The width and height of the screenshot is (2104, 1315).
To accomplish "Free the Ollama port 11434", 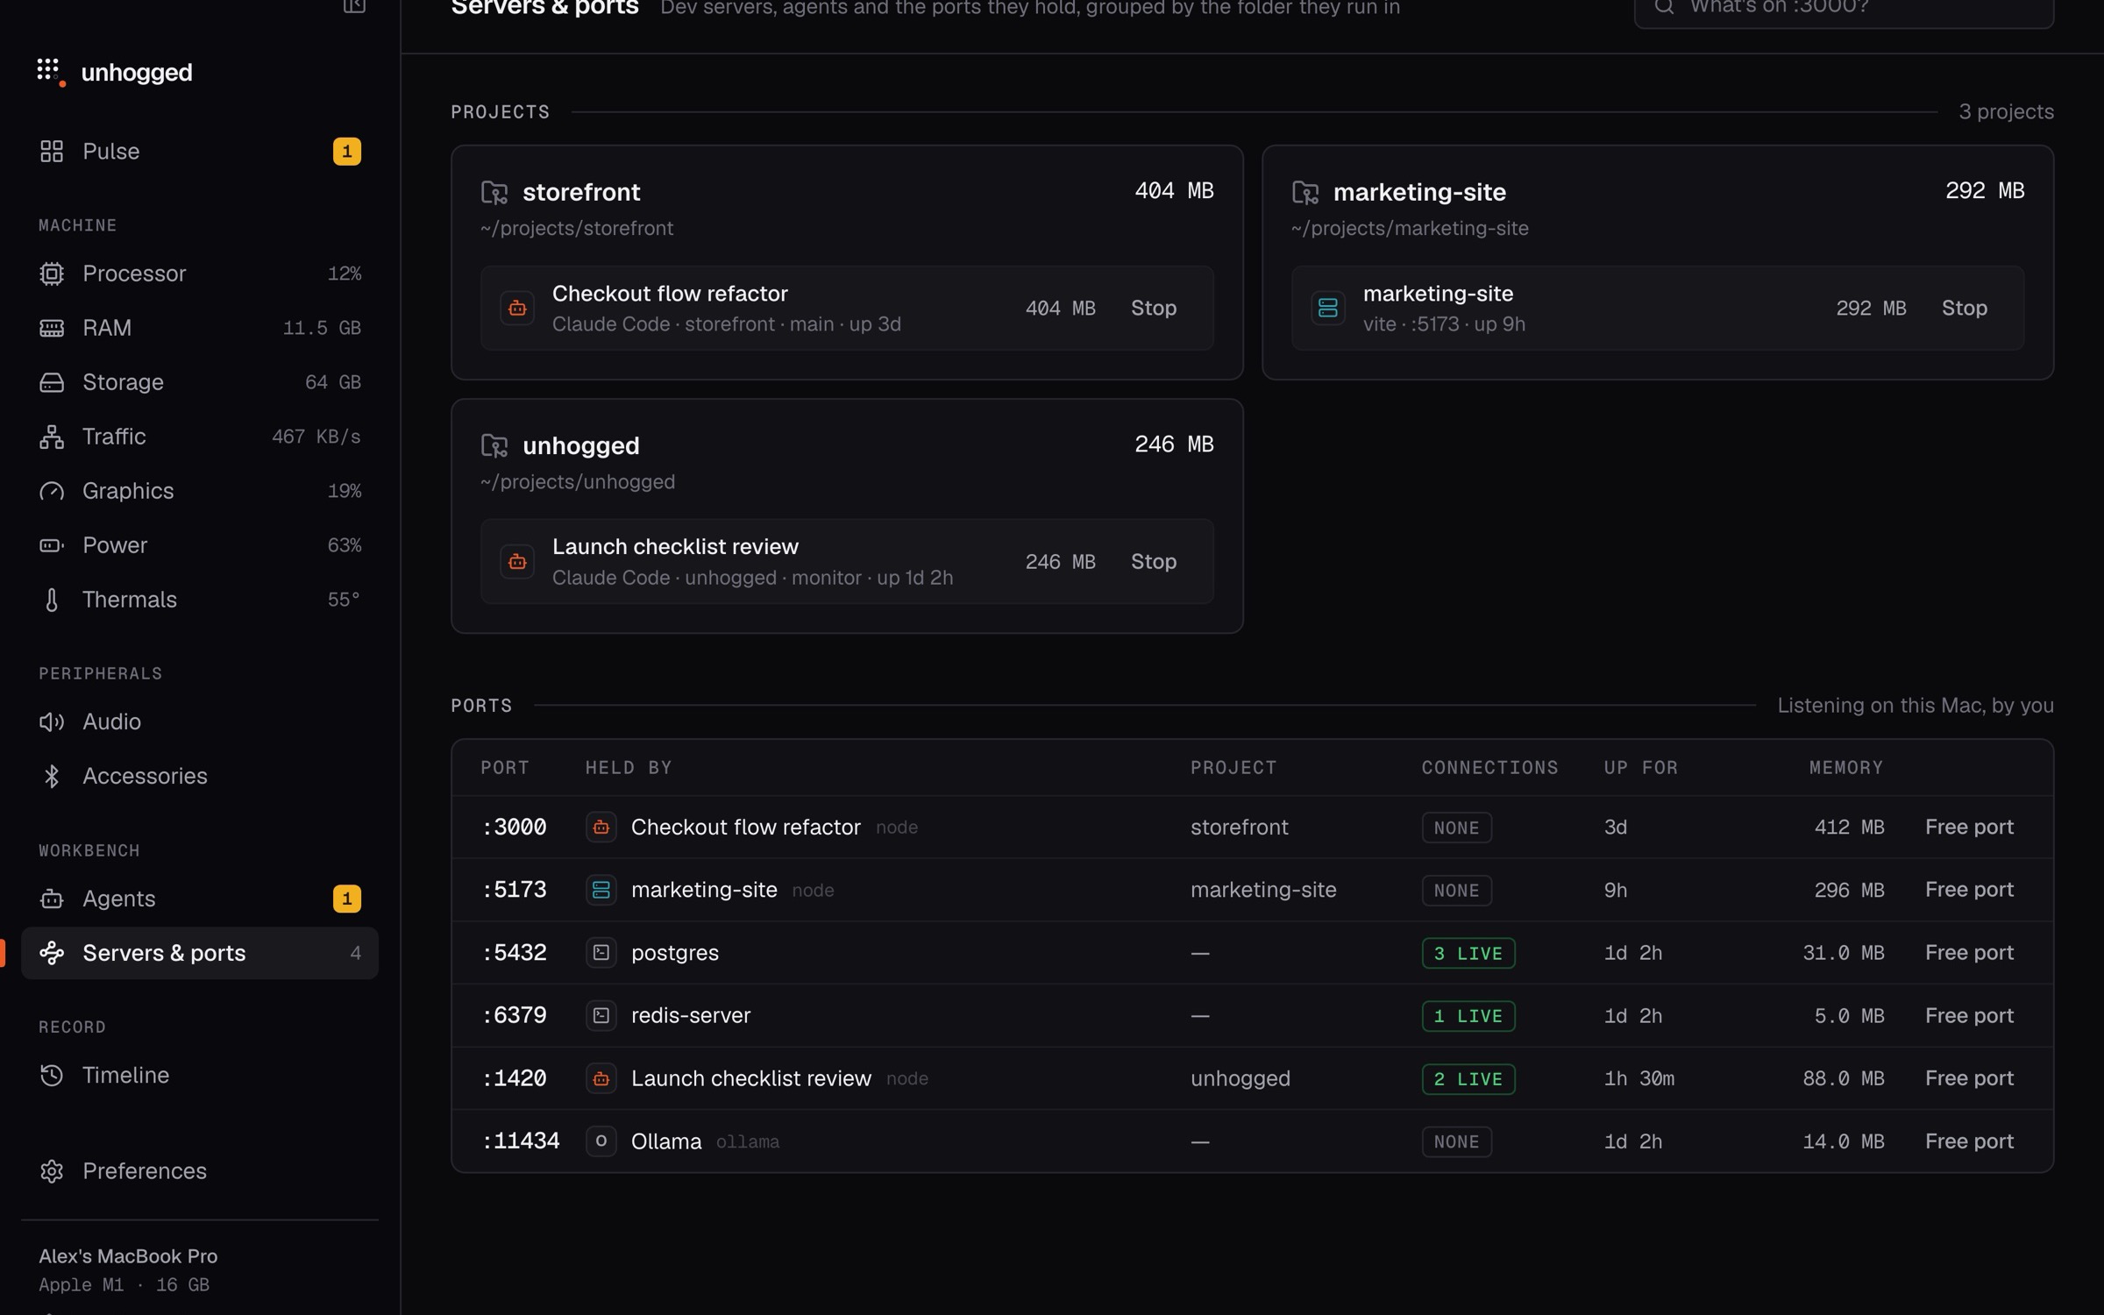I will tap(1969, 1141).
